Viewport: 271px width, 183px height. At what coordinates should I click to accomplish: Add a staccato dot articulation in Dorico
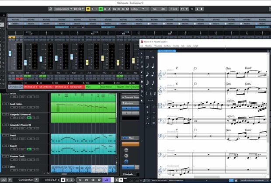pyautogui.click(x=154, y=107)
